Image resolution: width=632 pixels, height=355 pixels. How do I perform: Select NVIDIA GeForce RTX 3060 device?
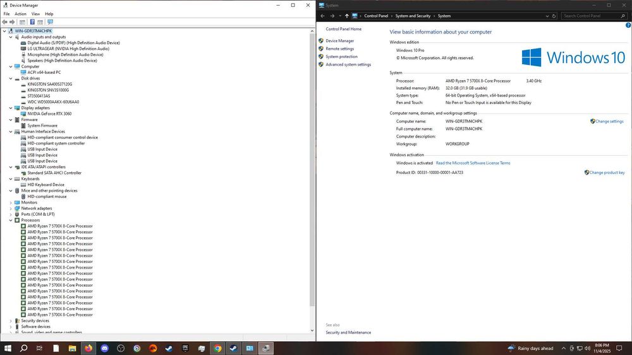pyautogui.click(x=49, y=113)
